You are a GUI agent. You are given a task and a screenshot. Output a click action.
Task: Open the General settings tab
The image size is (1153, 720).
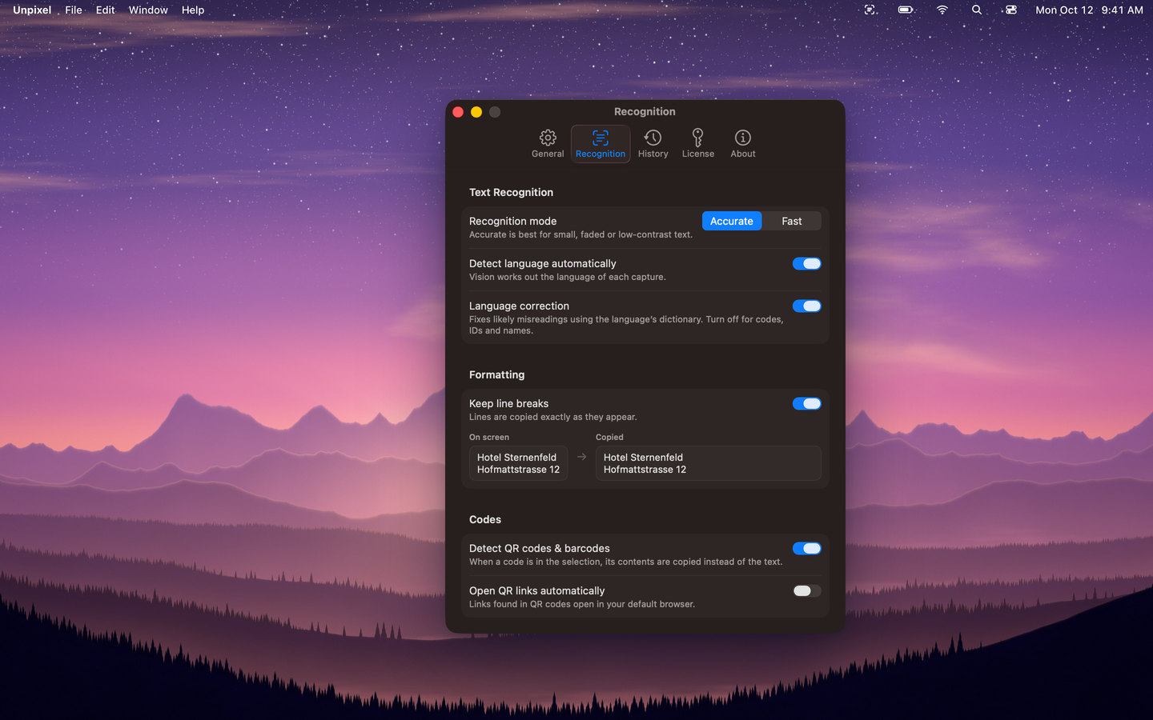(x=548, y=144)
